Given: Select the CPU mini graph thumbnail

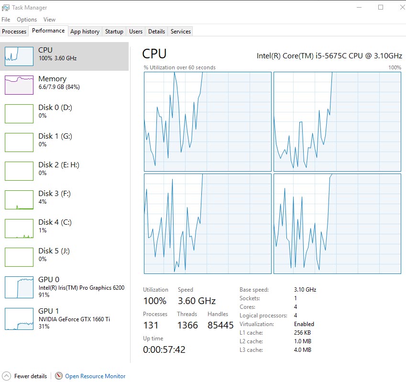Looking at the screenshot, I should click(x=19, y=56).
